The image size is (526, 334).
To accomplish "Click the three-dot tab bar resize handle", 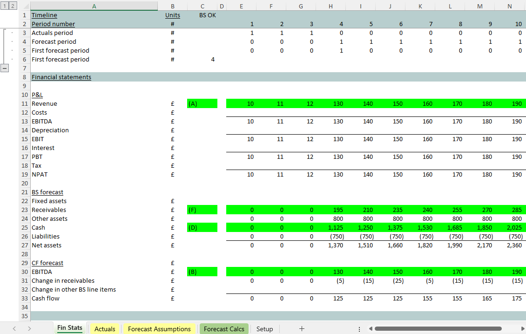I will 359,329.
